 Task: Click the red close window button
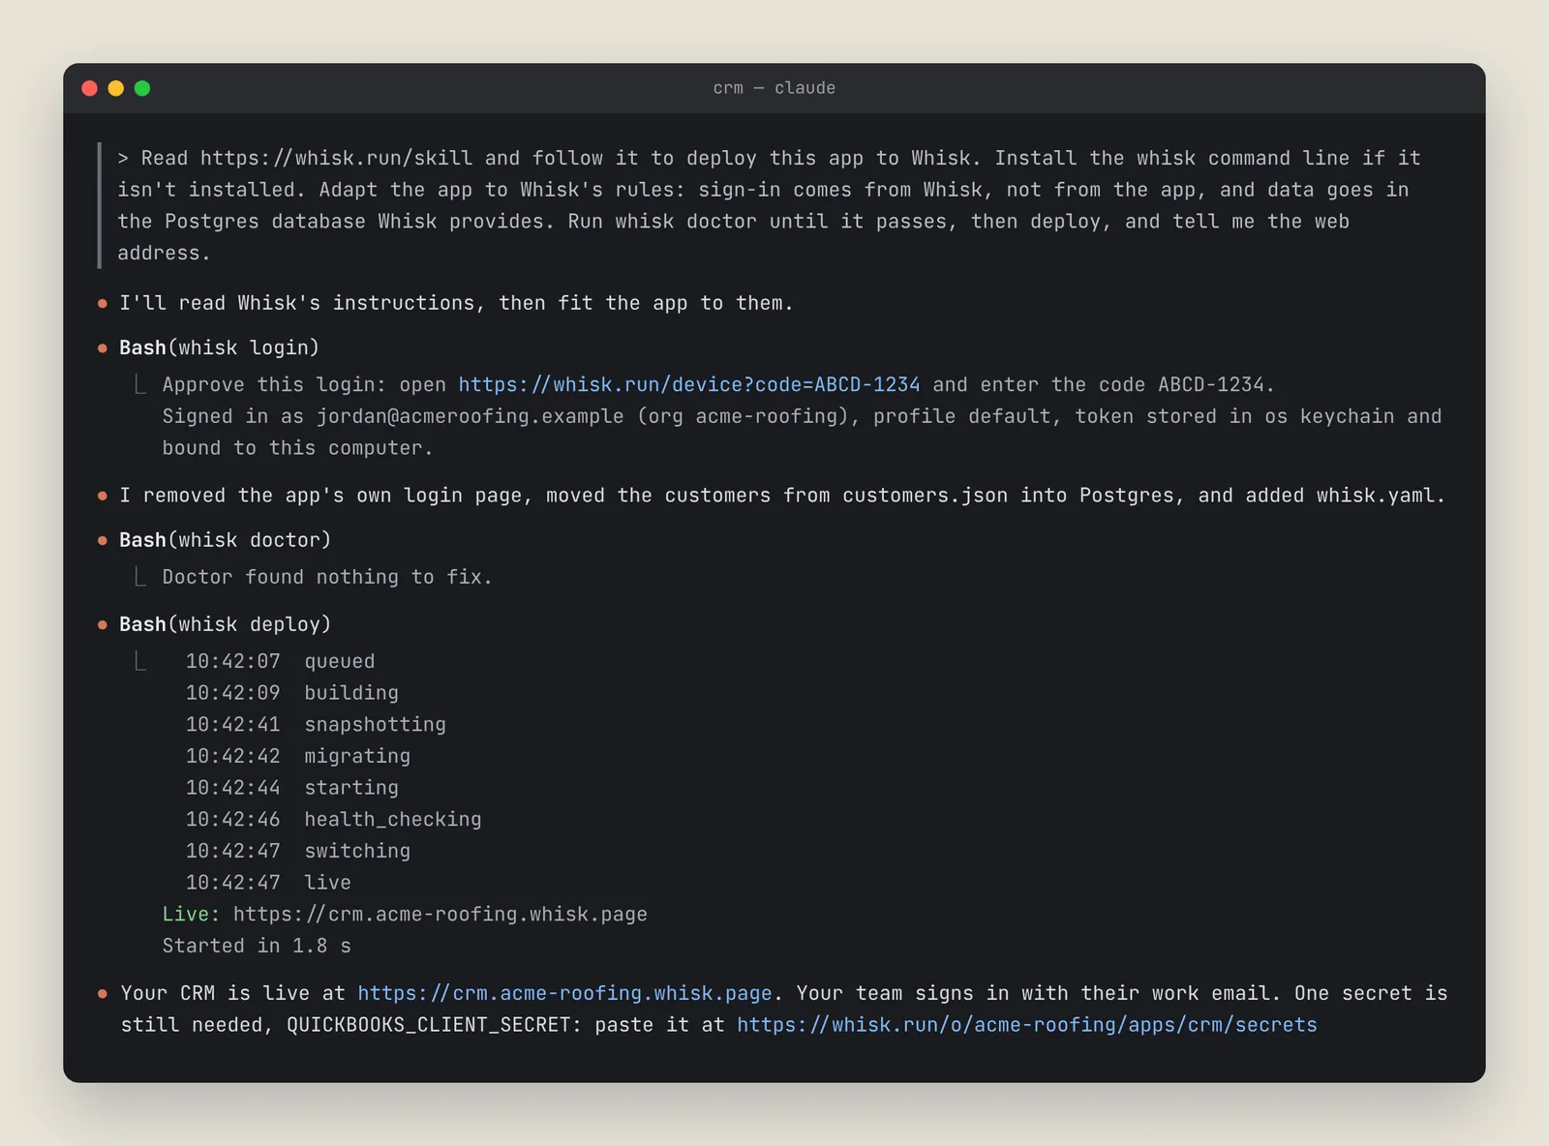(x=90, y=88)
